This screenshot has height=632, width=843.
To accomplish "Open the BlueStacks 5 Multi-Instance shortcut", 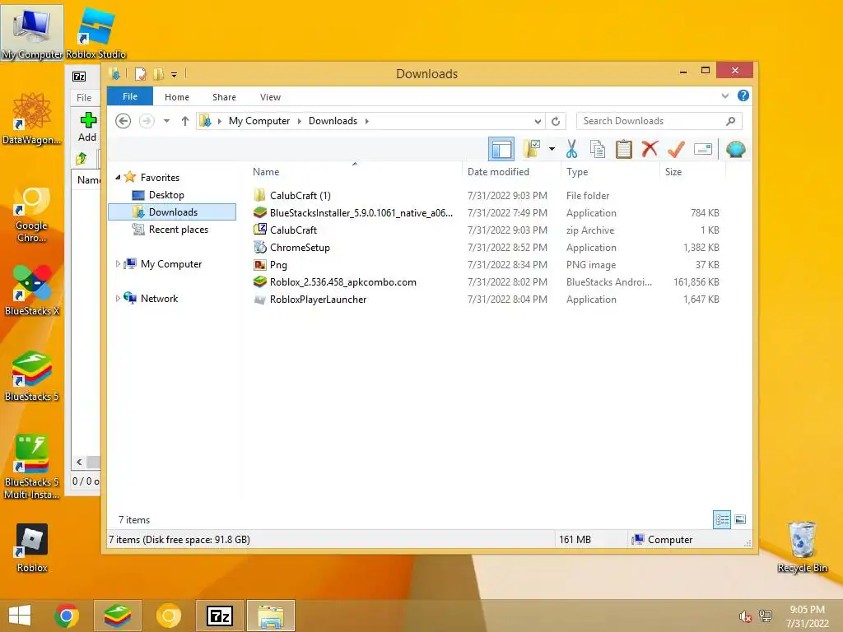I will tap(32, 467).
